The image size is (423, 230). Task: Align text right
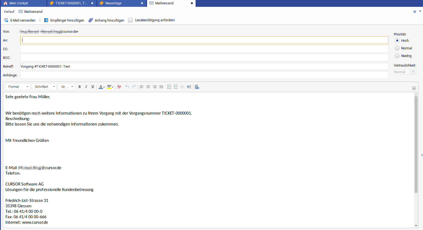tap(155, 87)
